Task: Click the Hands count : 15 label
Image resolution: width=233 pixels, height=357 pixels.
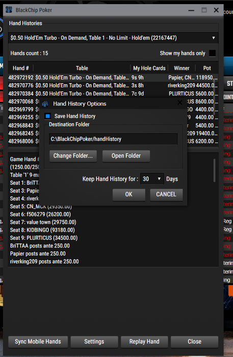Action: 29,53
